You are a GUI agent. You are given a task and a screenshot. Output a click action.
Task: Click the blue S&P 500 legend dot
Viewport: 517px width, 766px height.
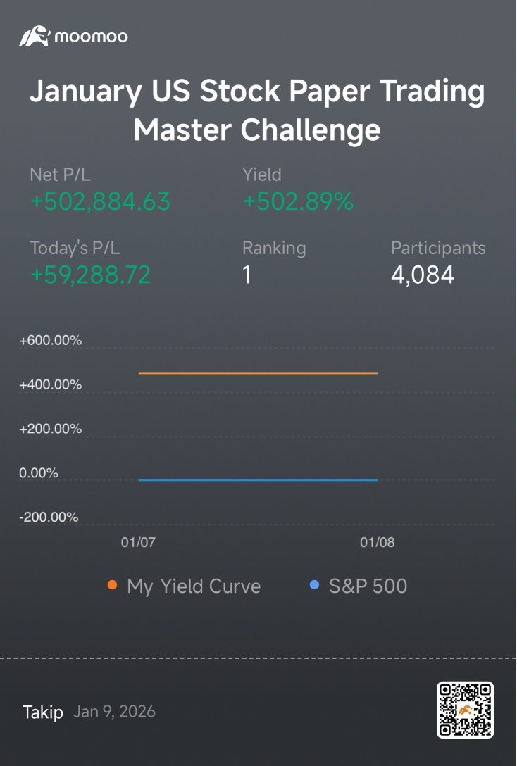coord(315,585)
